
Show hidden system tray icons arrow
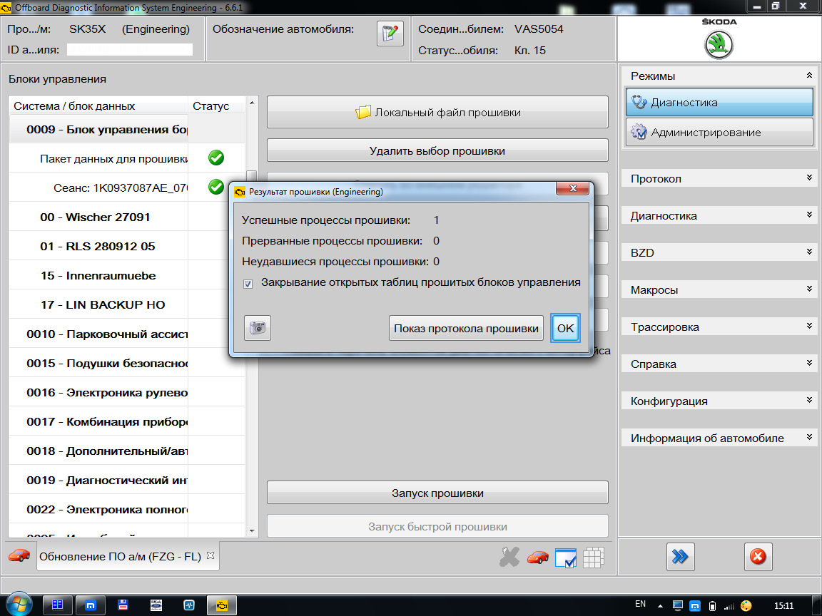(x=660, y=607)
